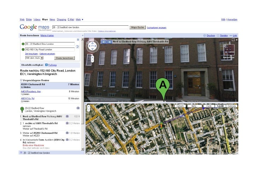
Task: Open E-Mail in the top navigation
Action: (71, 19)
